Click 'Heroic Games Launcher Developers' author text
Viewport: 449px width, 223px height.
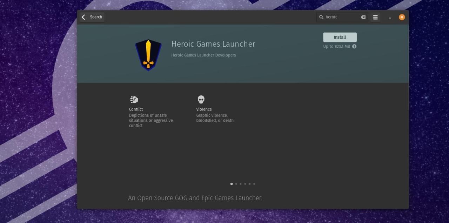[x=203, y=55]
